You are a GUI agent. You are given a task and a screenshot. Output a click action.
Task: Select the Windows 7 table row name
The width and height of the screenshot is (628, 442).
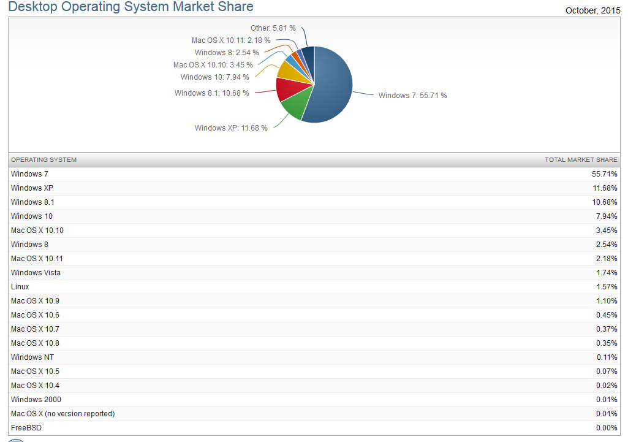point(29,174)
